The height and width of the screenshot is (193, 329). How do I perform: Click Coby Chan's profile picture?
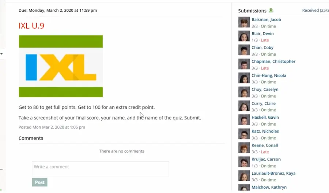coord(244,50)
